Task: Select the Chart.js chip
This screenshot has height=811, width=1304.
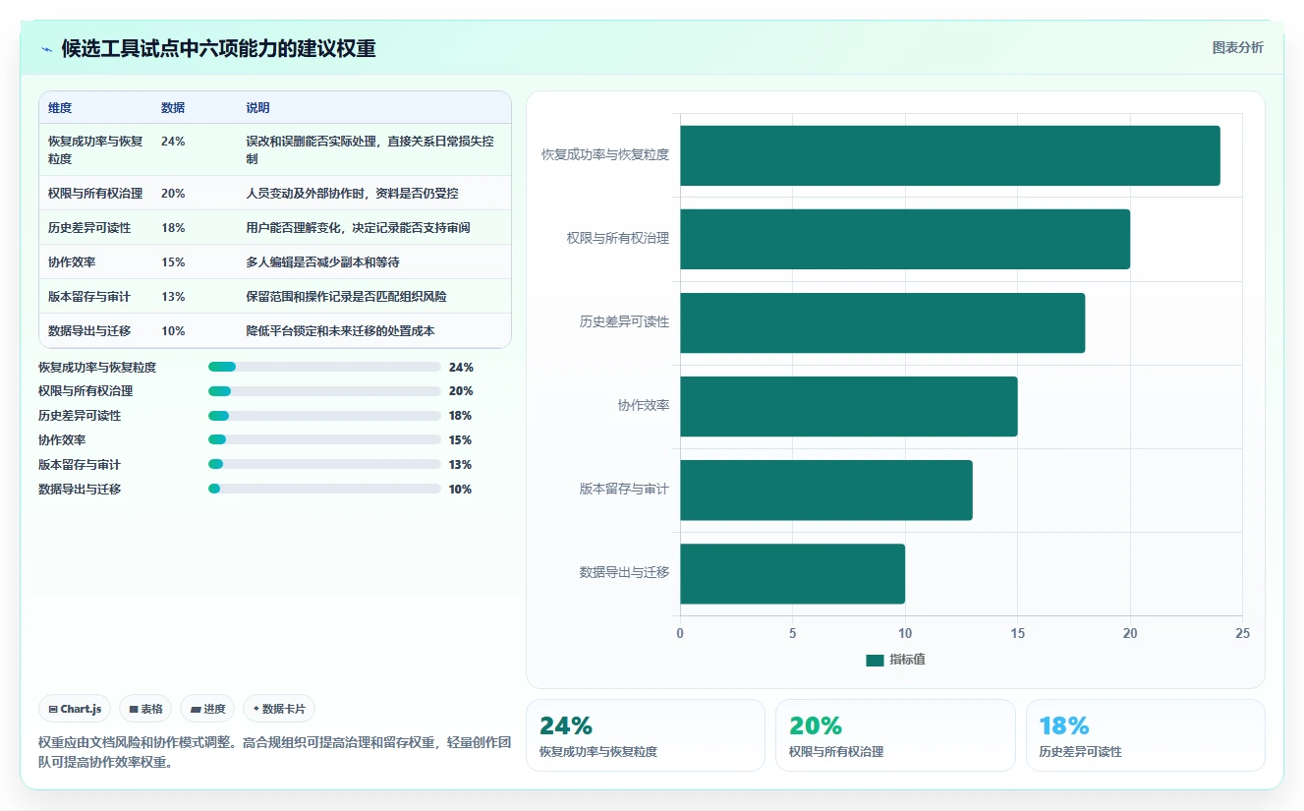Action: pos(75,709)
